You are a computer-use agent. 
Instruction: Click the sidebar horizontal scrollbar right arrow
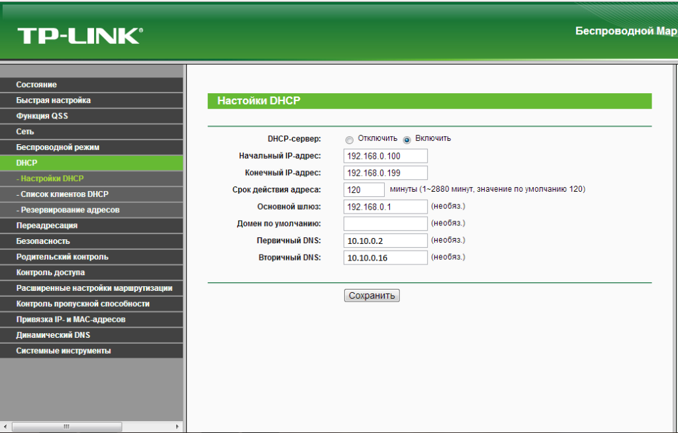177,427
